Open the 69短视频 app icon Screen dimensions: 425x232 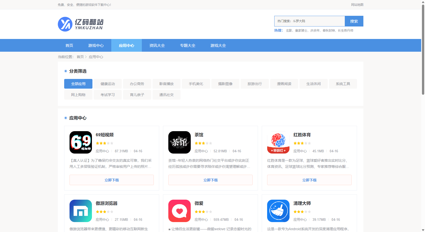pos(81,142)
